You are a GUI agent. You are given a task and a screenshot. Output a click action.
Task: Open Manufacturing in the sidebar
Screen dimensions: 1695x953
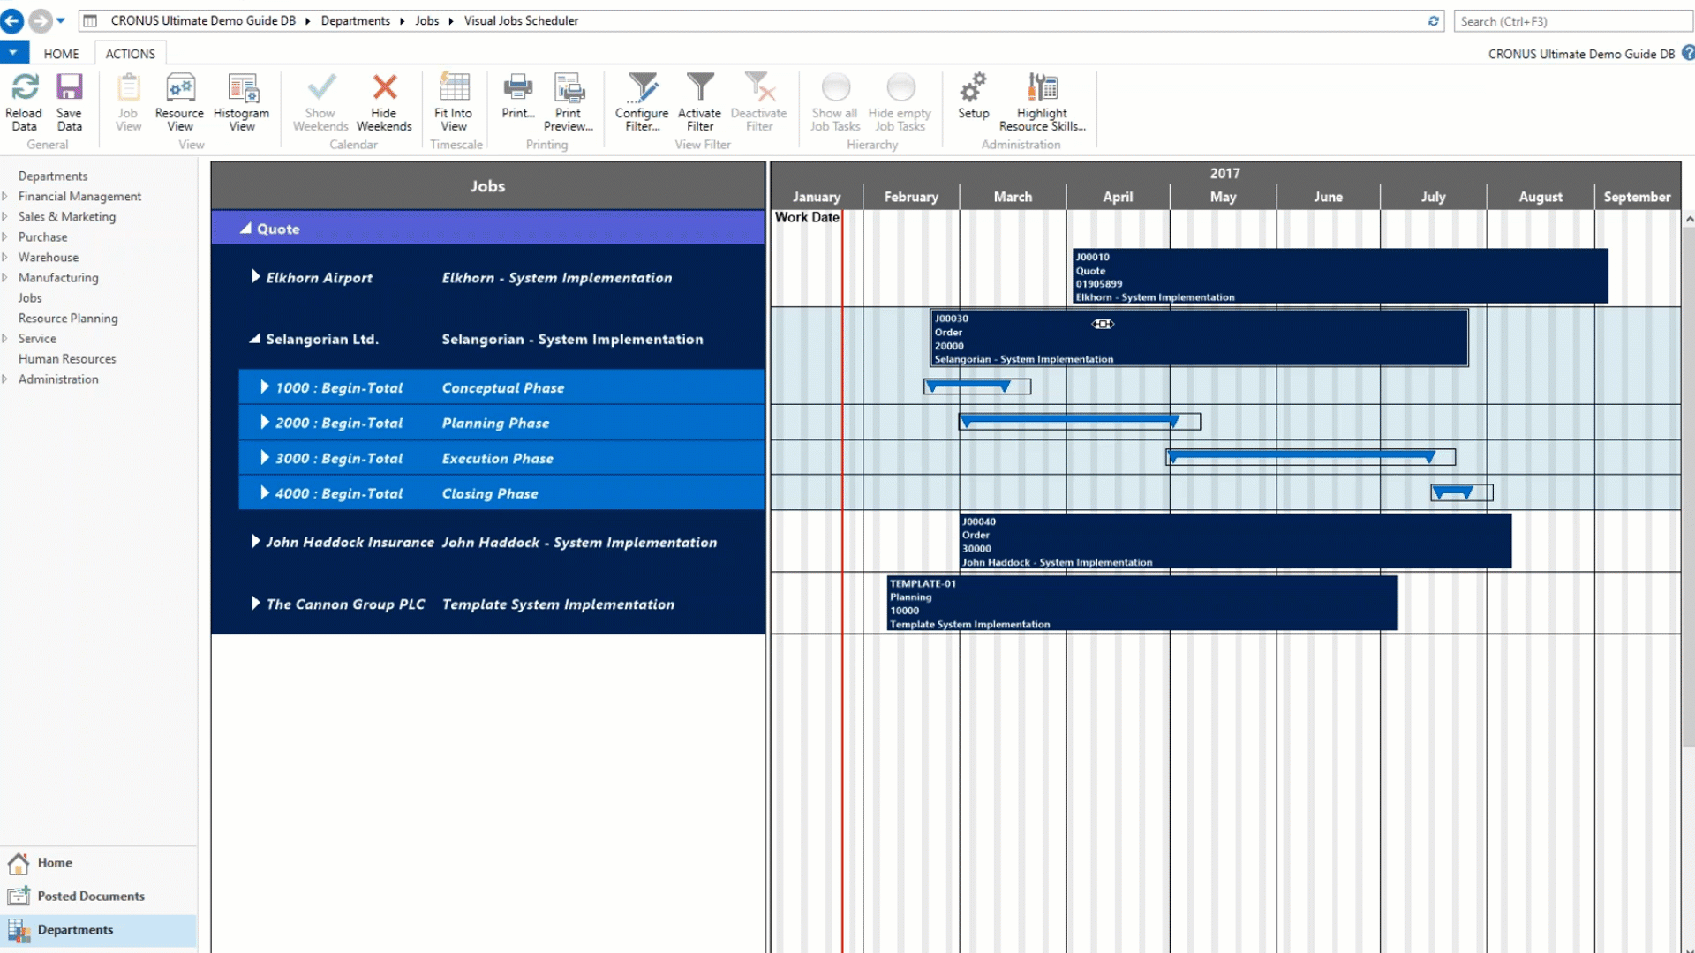58,277
